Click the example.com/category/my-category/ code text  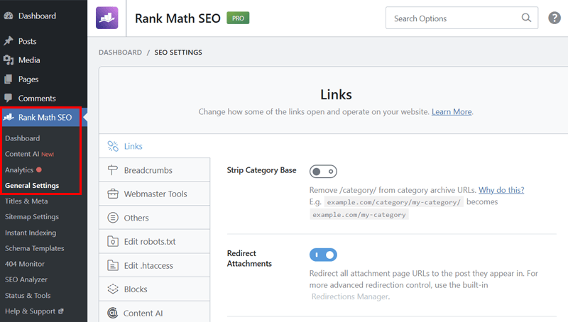click(x=393, y=202)
